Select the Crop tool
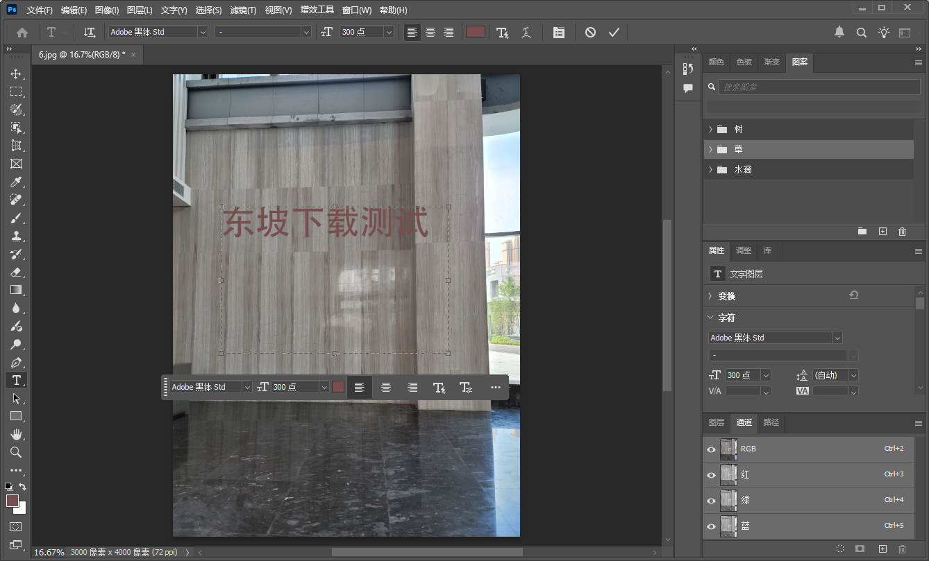The height and width of the screenshot is (561, 929). [x=16, y=145]
